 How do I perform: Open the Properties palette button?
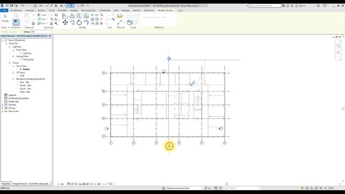(16, 23)
